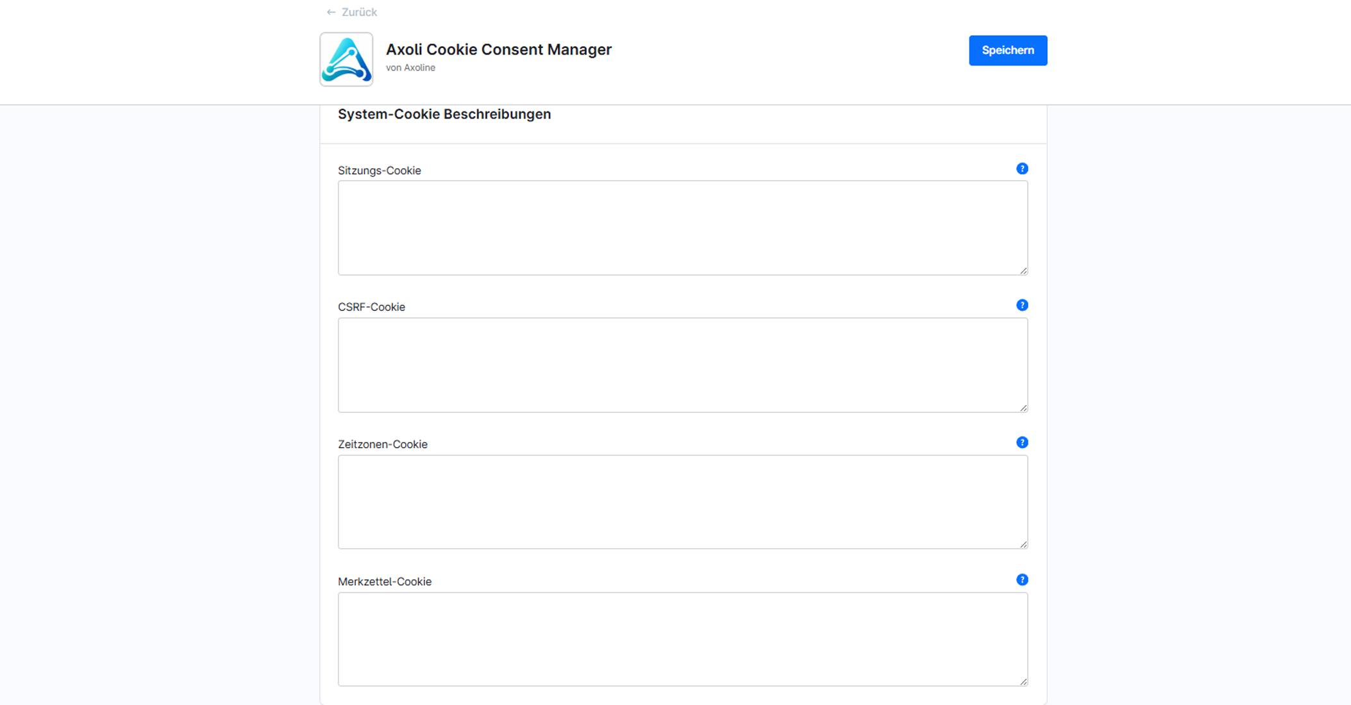Focus the CSRF-Cookie description textarea
1351x705 pixels.
[683, 365]
